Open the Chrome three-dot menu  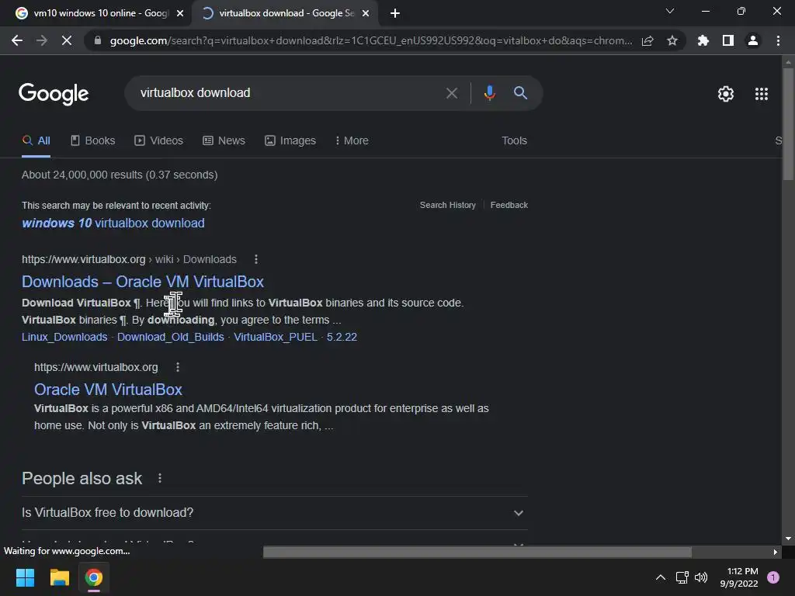pyautogui.click(x=778, y=40)
